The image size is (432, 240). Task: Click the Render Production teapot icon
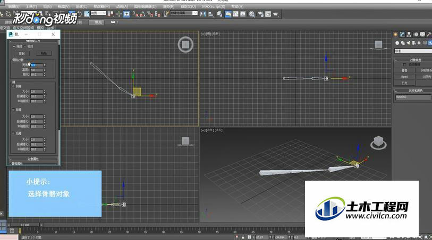(x=275, y=14)
